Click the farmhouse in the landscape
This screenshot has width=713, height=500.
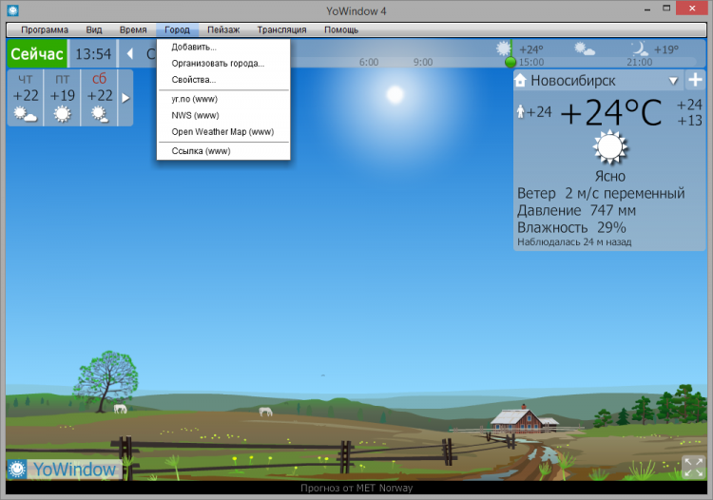coord(524,419)
